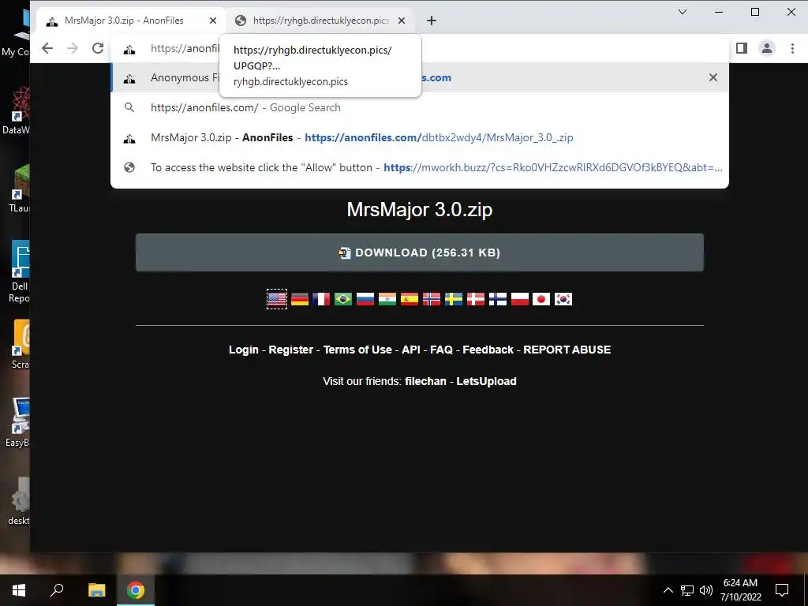Click the Chrome taskbar icon

(x=136, y=590)
